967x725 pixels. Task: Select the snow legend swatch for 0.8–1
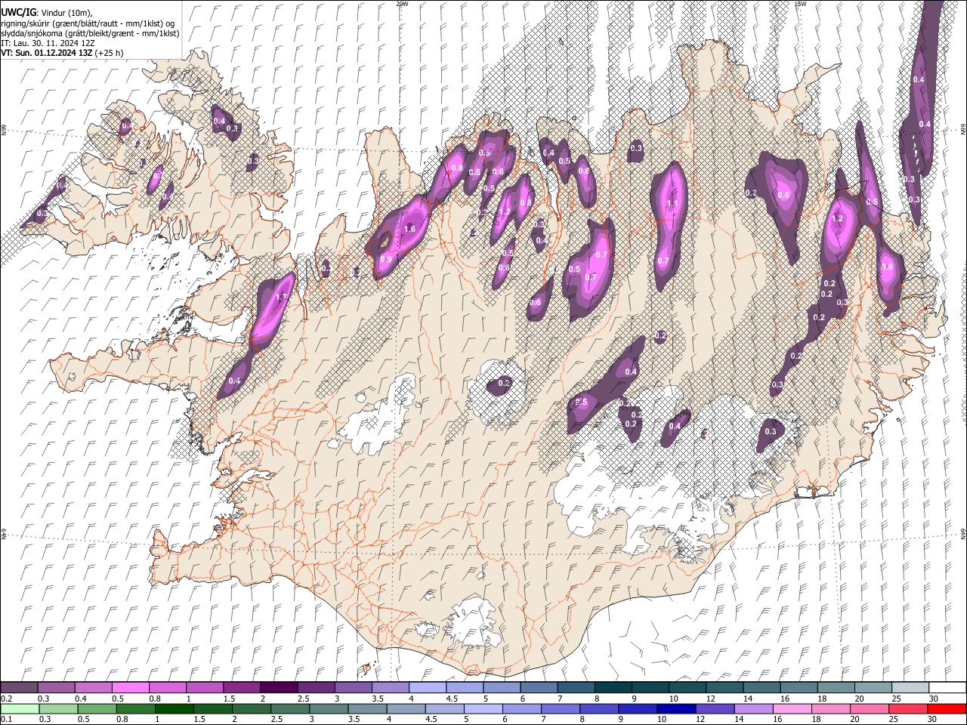coord(168,688)
